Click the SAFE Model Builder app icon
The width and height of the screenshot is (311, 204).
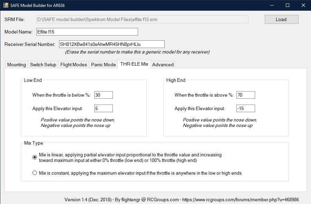click(6, 5)
